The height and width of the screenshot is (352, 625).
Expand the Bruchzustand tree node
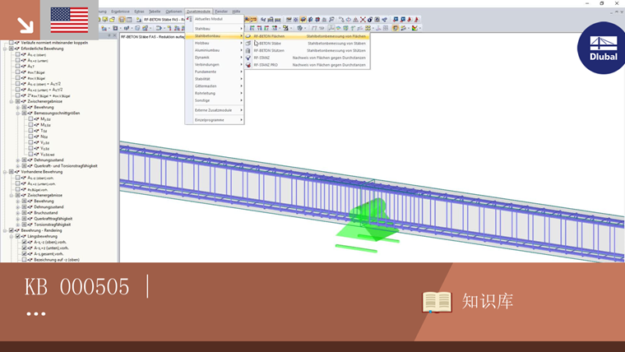pyautogui.click(x=17, y=213)
